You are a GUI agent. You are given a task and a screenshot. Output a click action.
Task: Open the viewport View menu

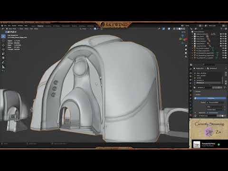pyautogui.click(x=21, y=29)
